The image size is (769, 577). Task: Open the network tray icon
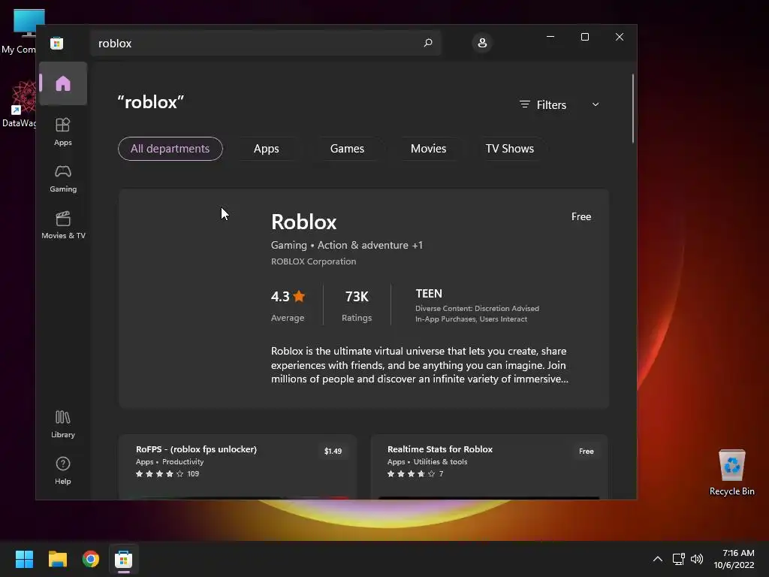coord(678,559)
